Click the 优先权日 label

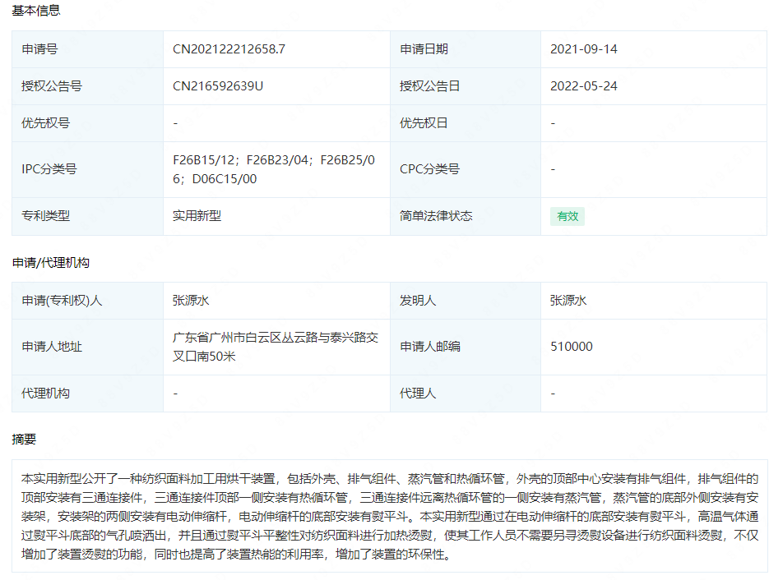[x=424, y=123]
